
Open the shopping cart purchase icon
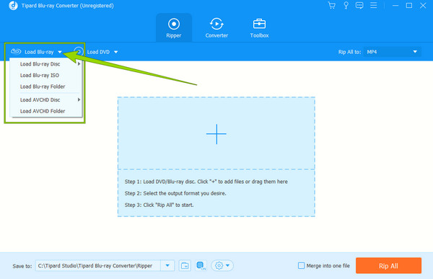(331, 6)
